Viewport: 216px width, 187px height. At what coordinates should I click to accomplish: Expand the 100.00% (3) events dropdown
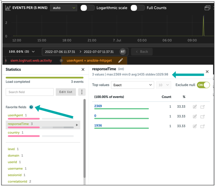22,52
